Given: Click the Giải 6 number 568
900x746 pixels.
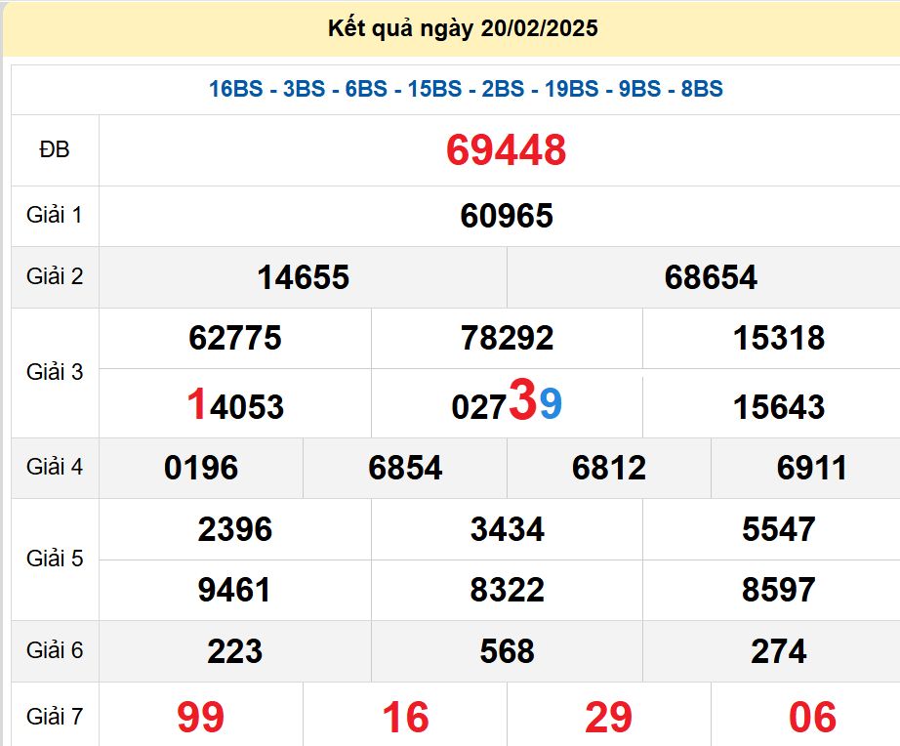Looking at the screenshot, I should click(x=506, y=651).
